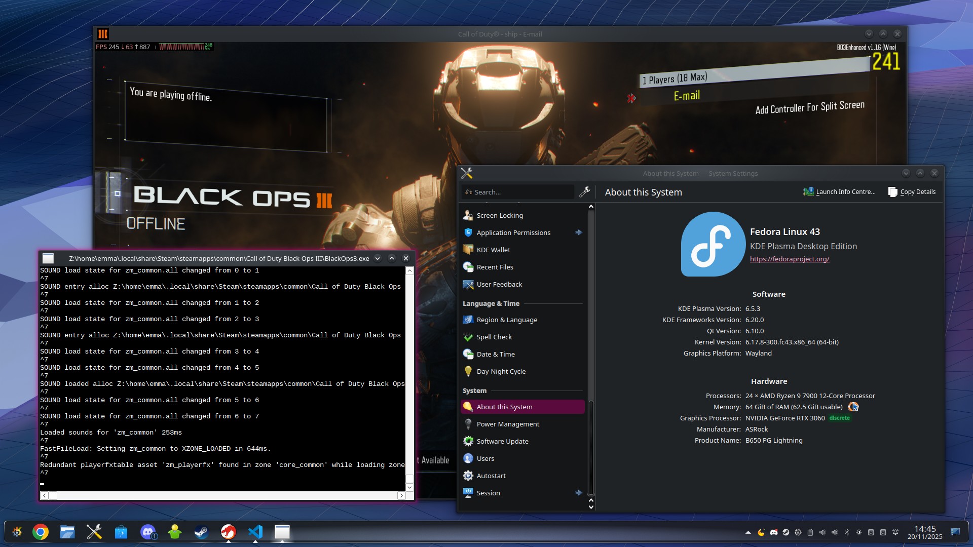The image size is (973, 547).
Task: Click Copy Details button
Action: click(x=912, y=192)
